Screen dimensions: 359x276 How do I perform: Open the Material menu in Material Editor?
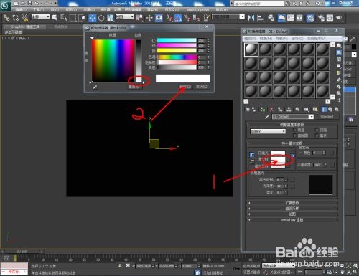266,39
